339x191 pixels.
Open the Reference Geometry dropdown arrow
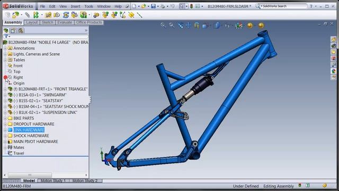90,15
